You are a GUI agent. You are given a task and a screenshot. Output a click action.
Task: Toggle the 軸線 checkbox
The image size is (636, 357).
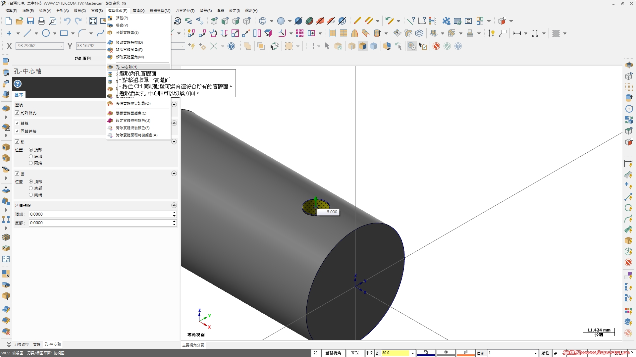(x=17, y=123)
